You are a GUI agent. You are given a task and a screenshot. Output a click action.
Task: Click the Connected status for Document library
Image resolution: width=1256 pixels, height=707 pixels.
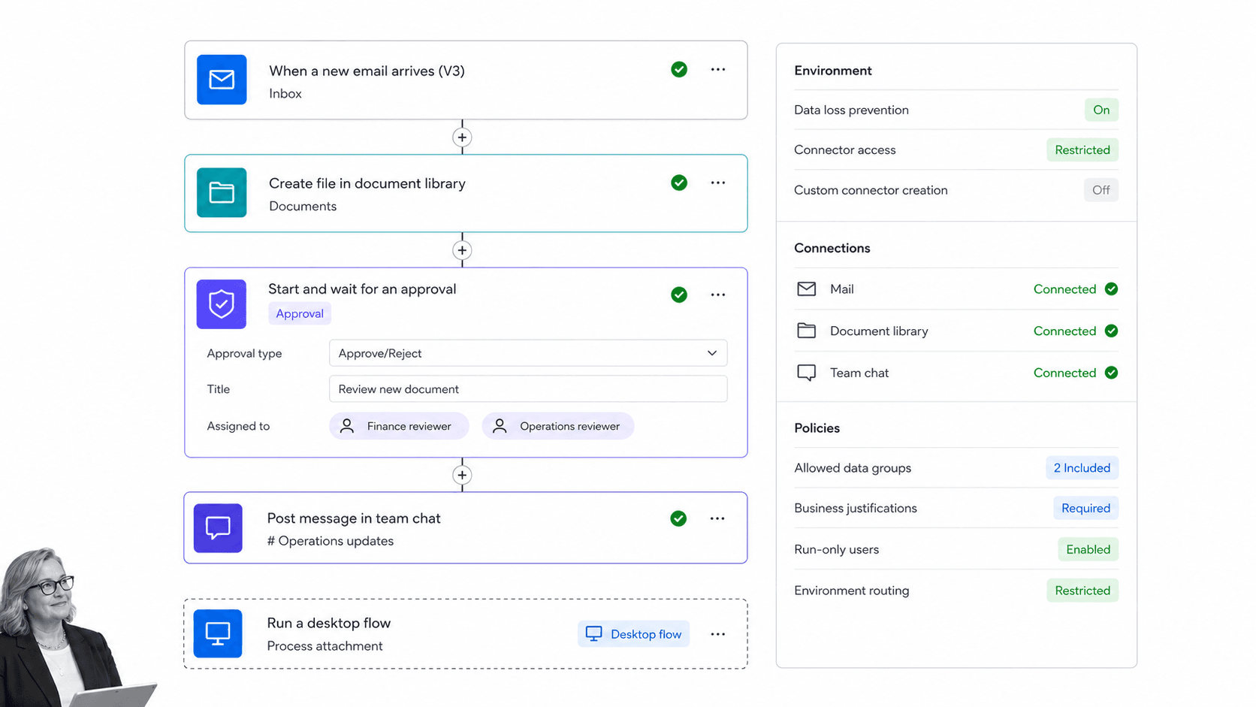(x=1064, y=331)
